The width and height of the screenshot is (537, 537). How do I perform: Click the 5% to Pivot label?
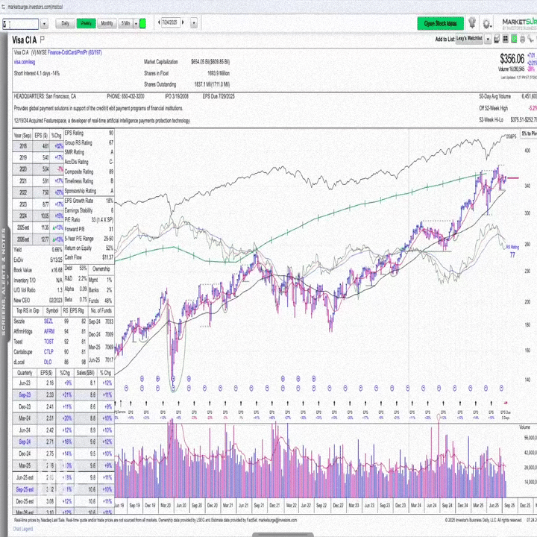(x=529, y=134)
